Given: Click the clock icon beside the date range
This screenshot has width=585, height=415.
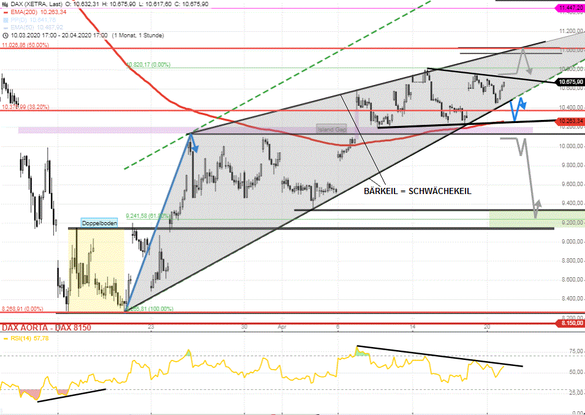Looking at the screenshot, I should click(6, 36).
